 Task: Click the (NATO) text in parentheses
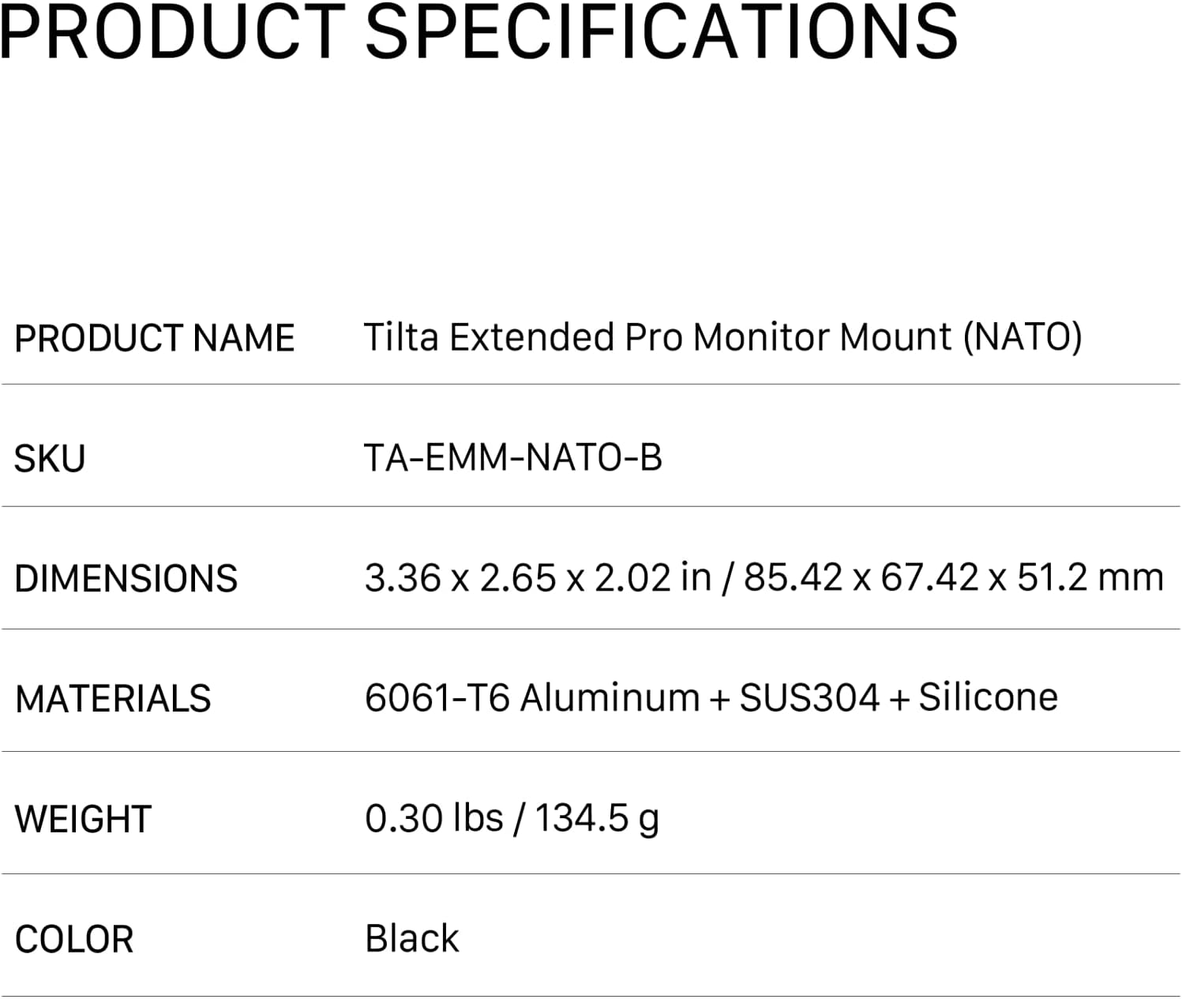(x=1023, y=337)
